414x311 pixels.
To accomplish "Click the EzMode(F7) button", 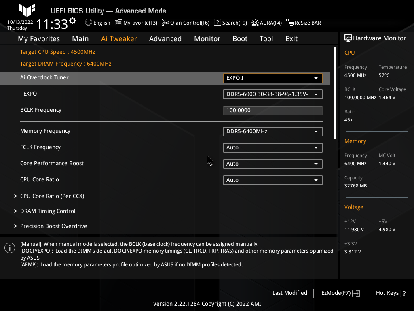I will [x=340, y=293].
